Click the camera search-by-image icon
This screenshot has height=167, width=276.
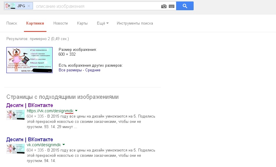click(x=164, y=6)
